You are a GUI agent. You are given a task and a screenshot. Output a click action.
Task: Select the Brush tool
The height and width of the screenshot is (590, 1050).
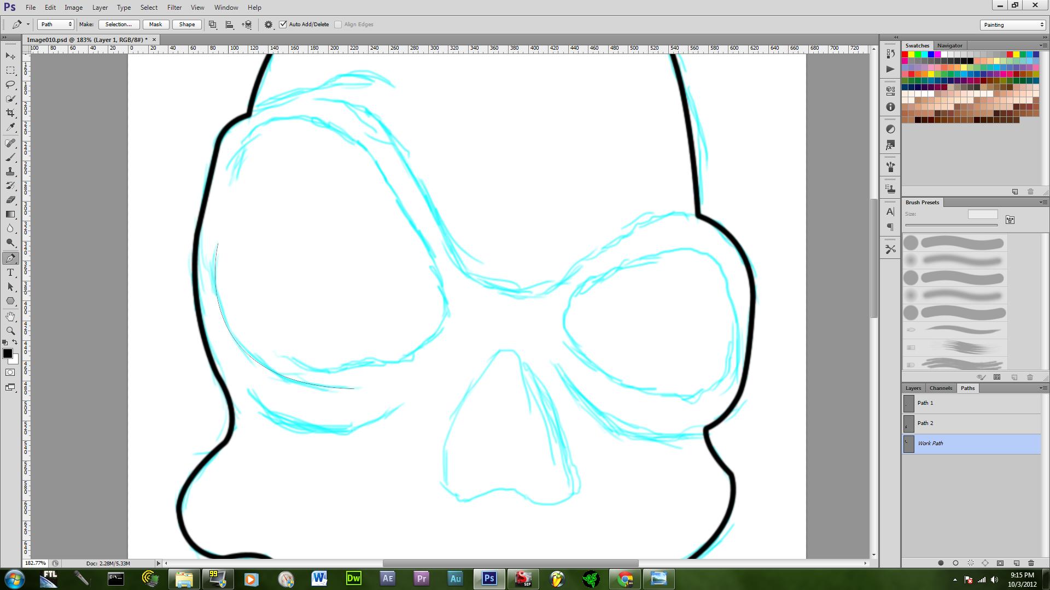(x=10, y=157)
